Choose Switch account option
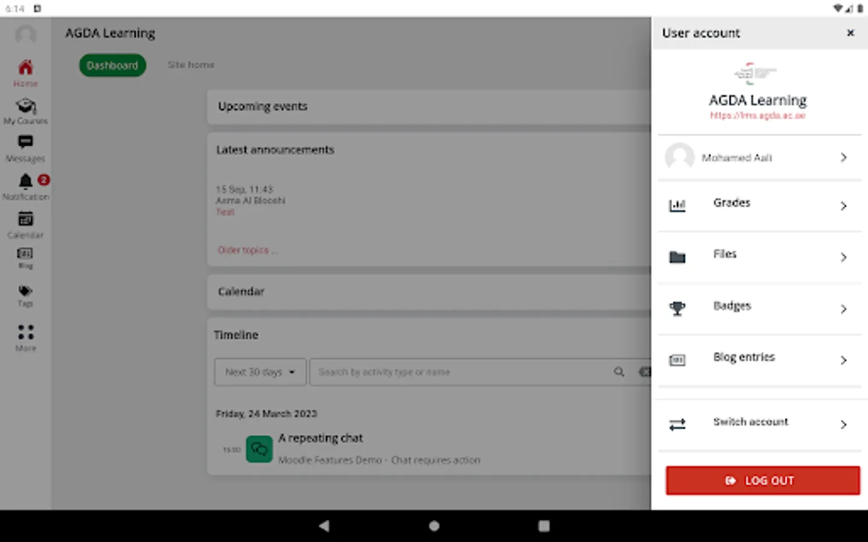Screen dimensions: 868x542 coord(759,425)
